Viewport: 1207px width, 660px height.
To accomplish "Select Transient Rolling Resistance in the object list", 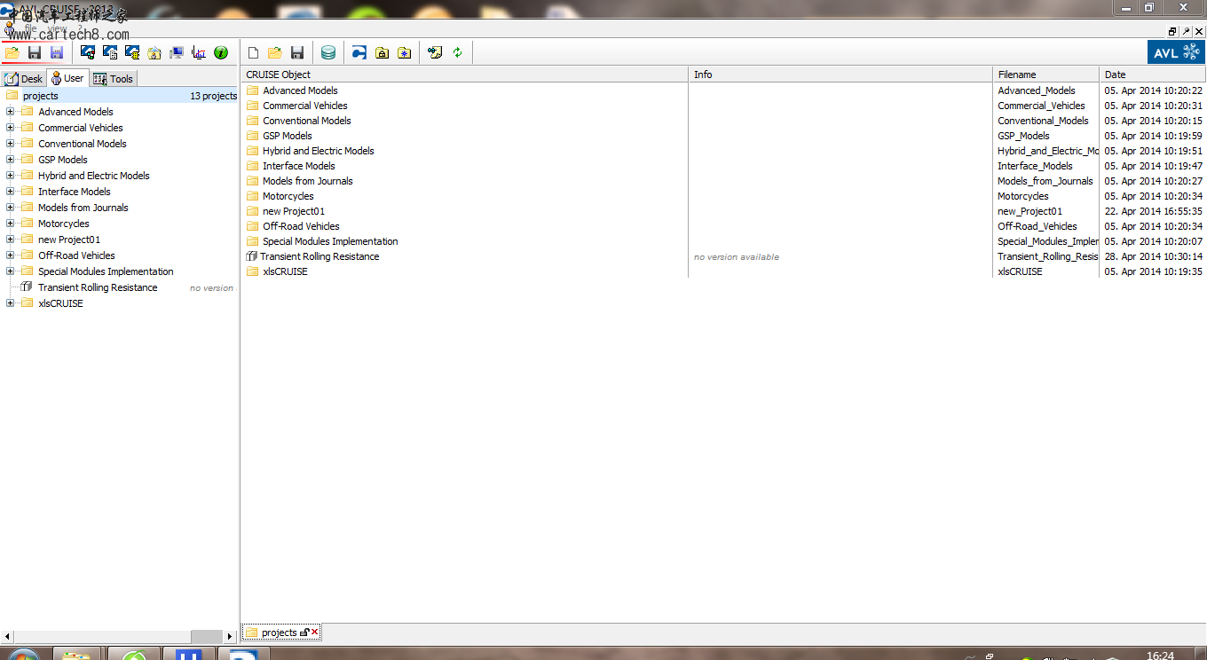I will (x=319, y=256).
